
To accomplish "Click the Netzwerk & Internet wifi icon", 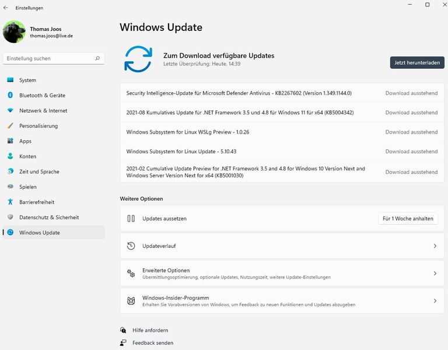I will click(x=10, y=110).
